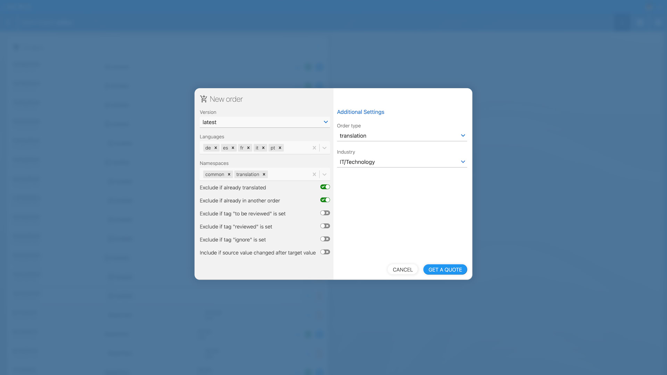Click the CANCEL button
The width and height of the screenshot is (667, 375).
click(402, 270)
